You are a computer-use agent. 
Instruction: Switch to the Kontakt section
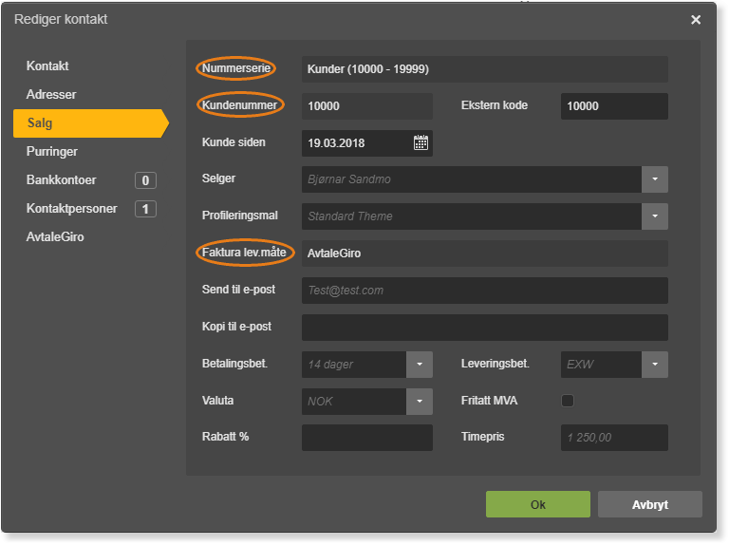coord(47,66)
